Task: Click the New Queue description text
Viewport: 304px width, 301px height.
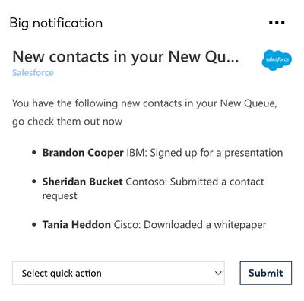Action: [x=144, y=112]
